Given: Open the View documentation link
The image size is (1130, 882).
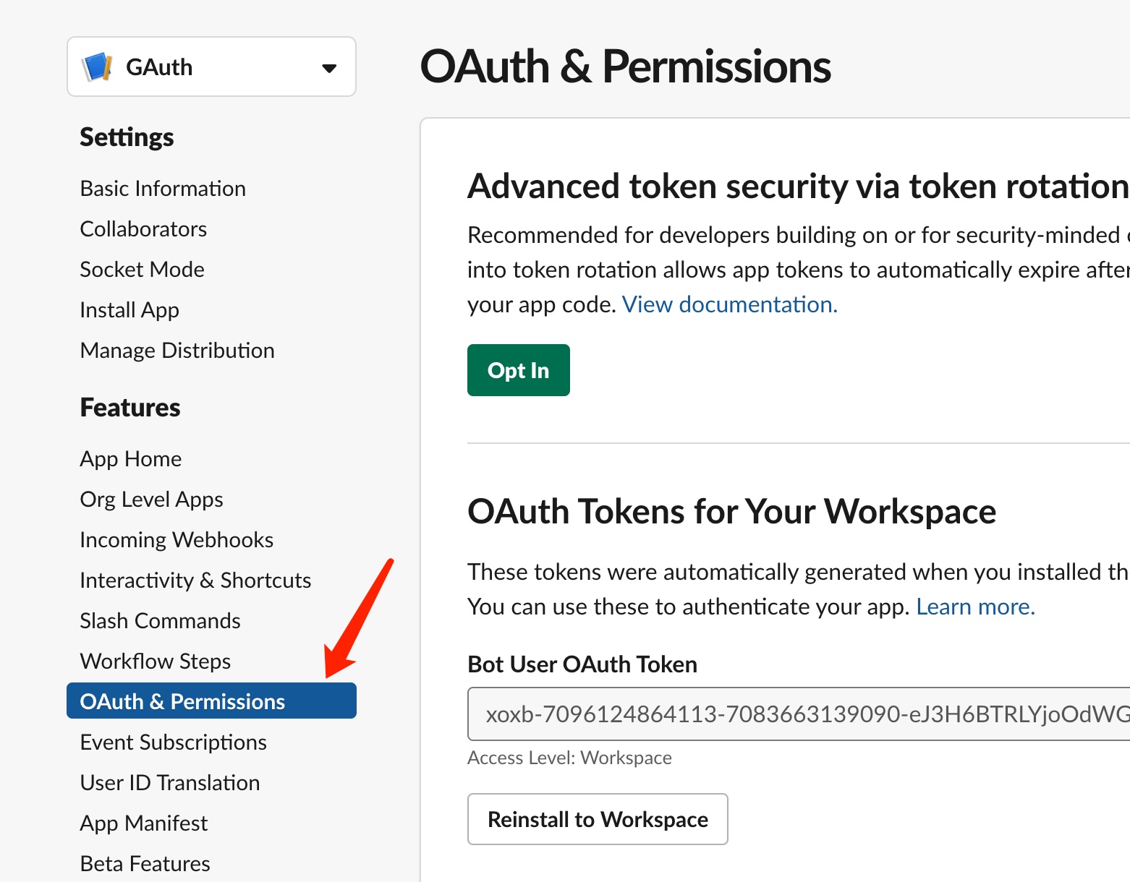Looking at the screenshot, I should point(730,304).
